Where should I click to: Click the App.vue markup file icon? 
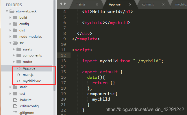tap(18, 68)
